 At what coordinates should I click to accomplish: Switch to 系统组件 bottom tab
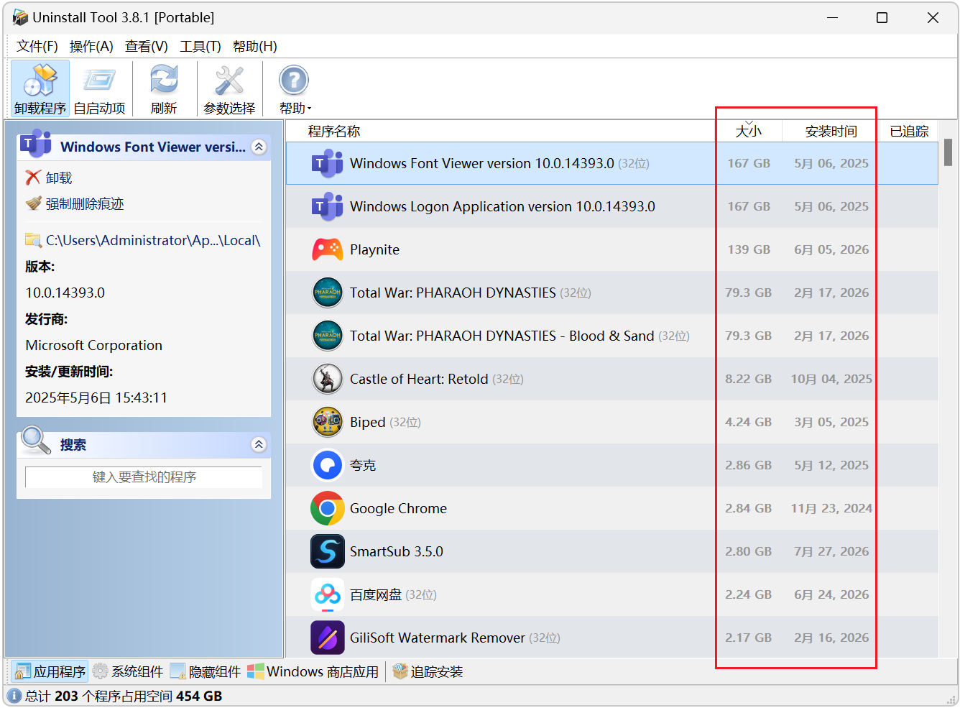[128, 671]
